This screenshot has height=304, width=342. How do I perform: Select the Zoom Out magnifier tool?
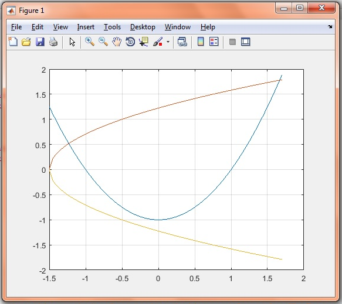(x=103, y=42)
